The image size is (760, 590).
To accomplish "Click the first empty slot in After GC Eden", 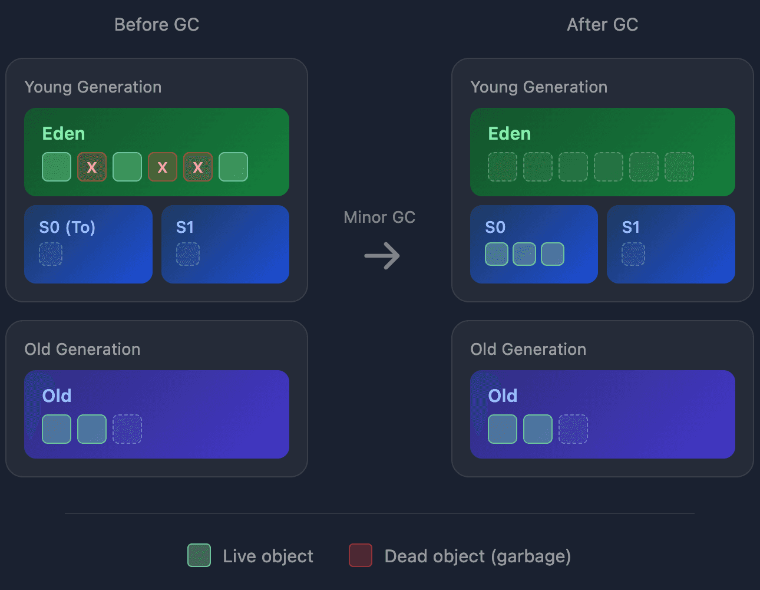I will coord(503,167).
